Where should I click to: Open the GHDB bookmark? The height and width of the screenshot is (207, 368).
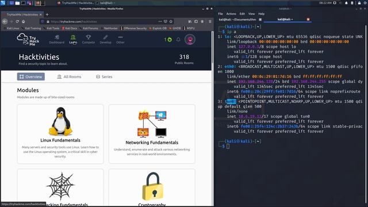(x=175, y=28)
